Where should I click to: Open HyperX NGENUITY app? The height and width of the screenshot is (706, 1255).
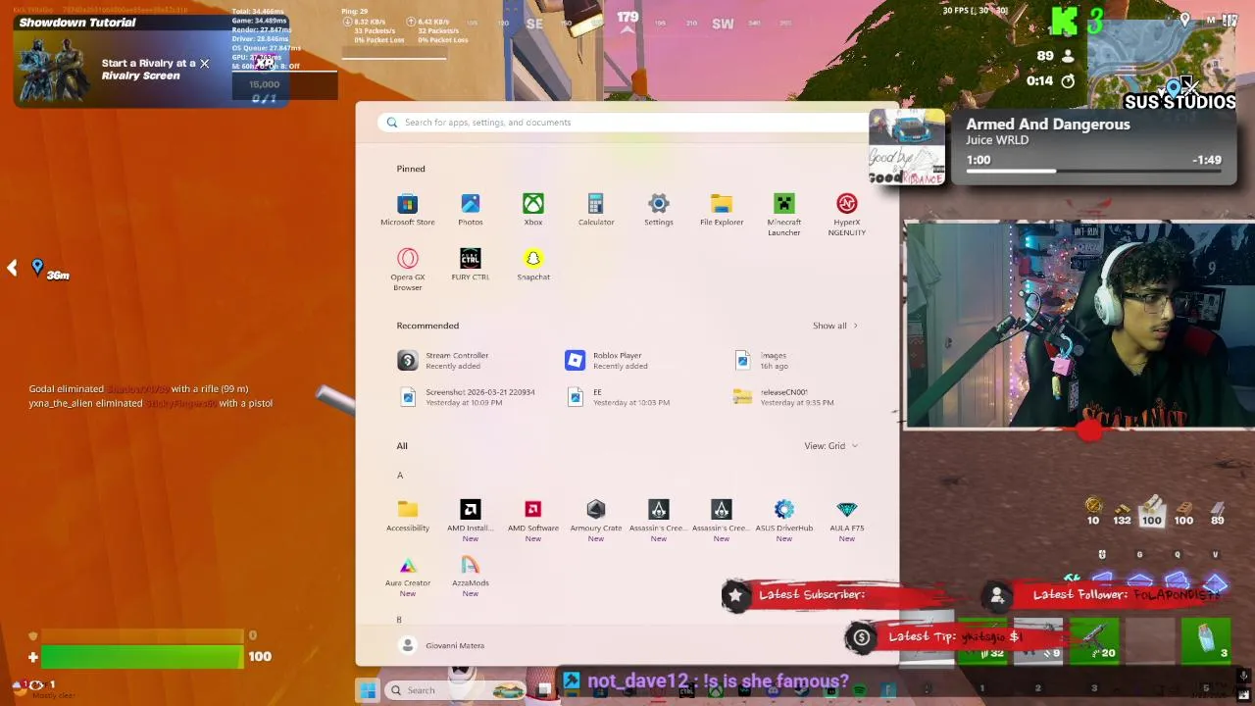pyautogui.click(x=847, y=215)
